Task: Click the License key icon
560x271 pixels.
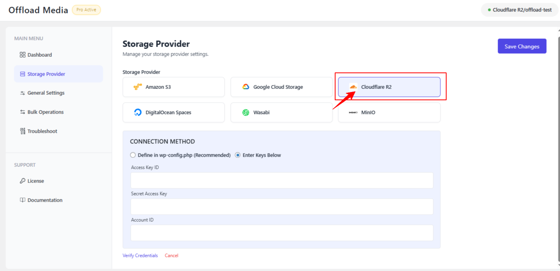Action: coord(22,181)
